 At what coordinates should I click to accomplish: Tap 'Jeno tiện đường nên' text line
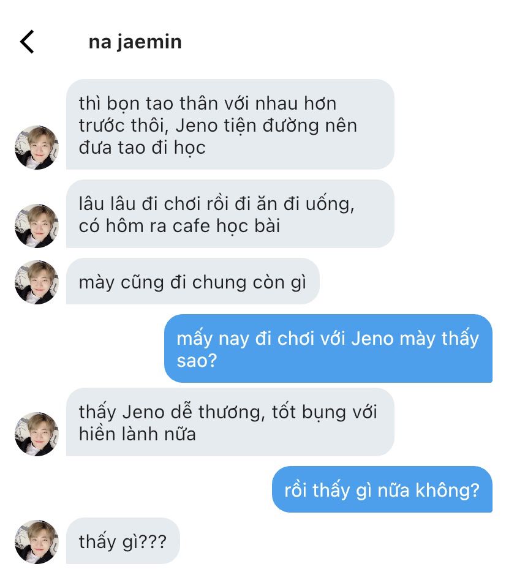pos(266,126)
